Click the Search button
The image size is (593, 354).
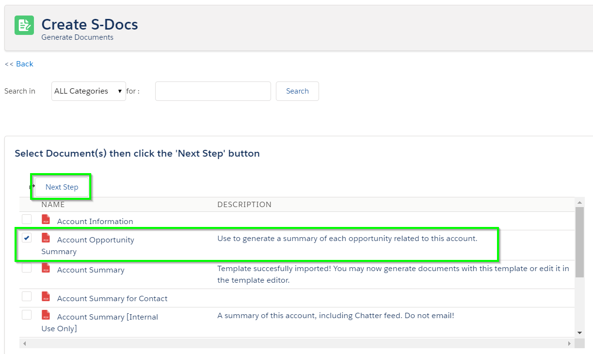pyautogui.click(x=297, y=91)
